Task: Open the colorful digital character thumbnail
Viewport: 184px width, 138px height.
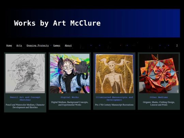Action: pos(70,73)
